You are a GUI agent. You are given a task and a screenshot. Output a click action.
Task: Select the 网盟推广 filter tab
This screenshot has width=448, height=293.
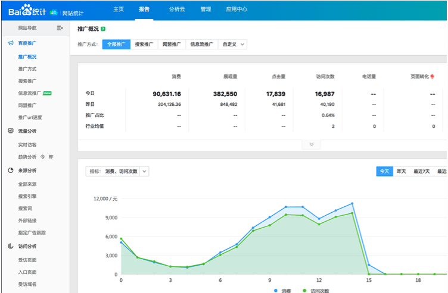tap(172, 45)
